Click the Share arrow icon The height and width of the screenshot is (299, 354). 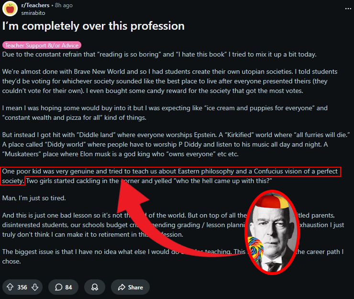coord(122,287)
